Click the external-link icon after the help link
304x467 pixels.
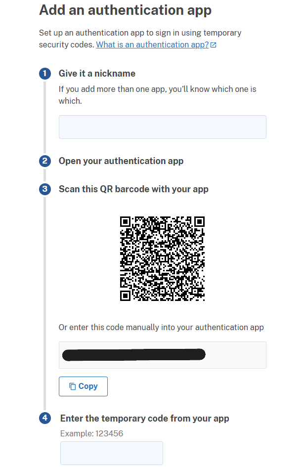(x=213, y=44)
